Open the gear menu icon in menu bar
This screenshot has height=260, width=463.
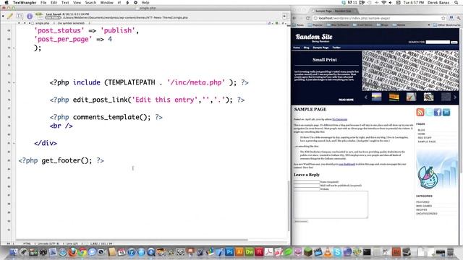[135, 2]
